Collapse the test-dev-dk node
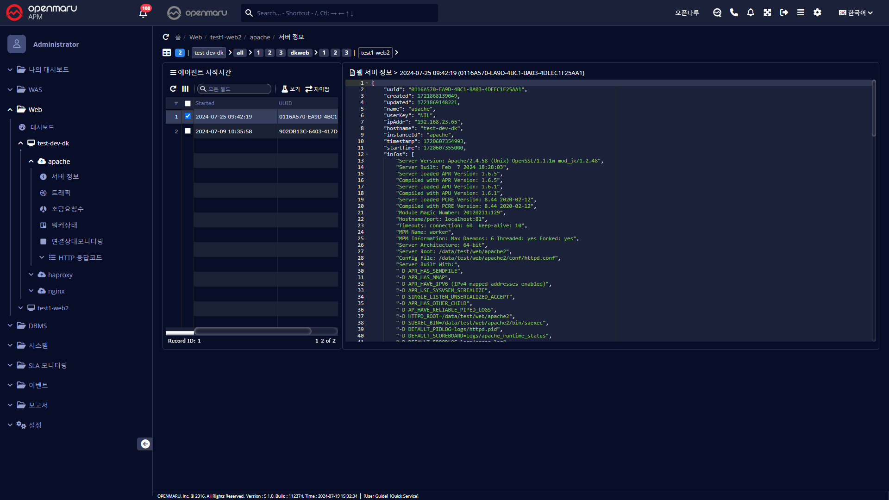 (20, 144)
